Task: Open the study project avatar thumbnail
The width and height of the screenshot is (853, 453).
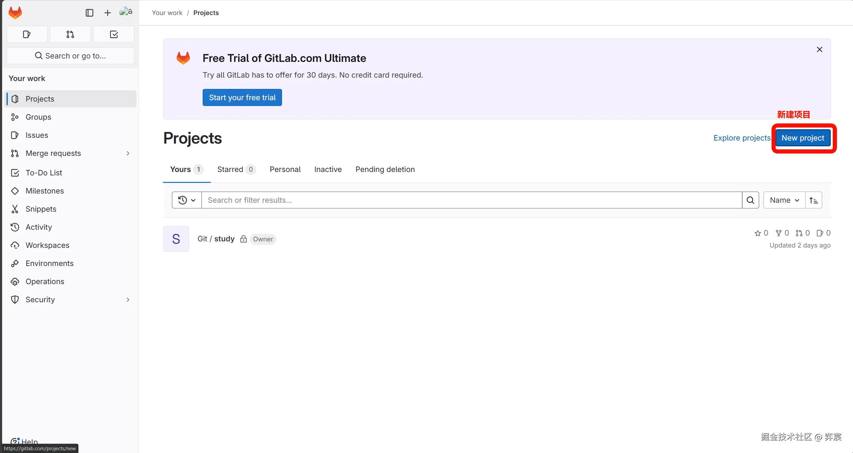Action: point(176,239)
